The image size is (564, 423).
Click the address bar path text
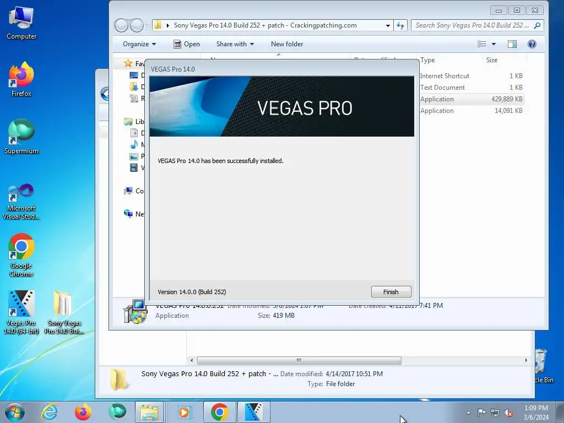pos(265,25)
